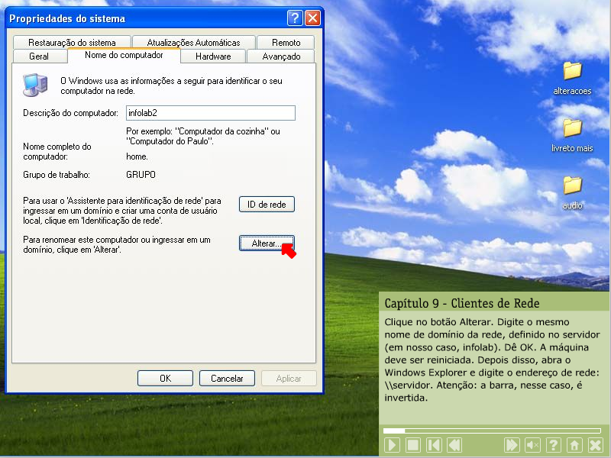Open the alteracoes folder on desktop
611x458 pixels.
[x=572, y=71]
